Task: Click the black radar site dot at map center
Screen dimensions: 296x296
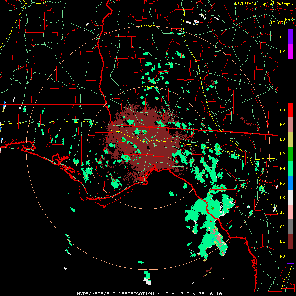Action: pos(148,147)
